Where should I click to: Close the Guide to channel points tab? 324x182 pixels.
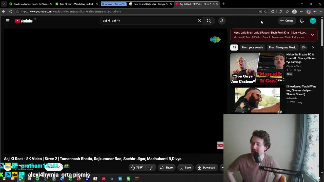[51, 4]
